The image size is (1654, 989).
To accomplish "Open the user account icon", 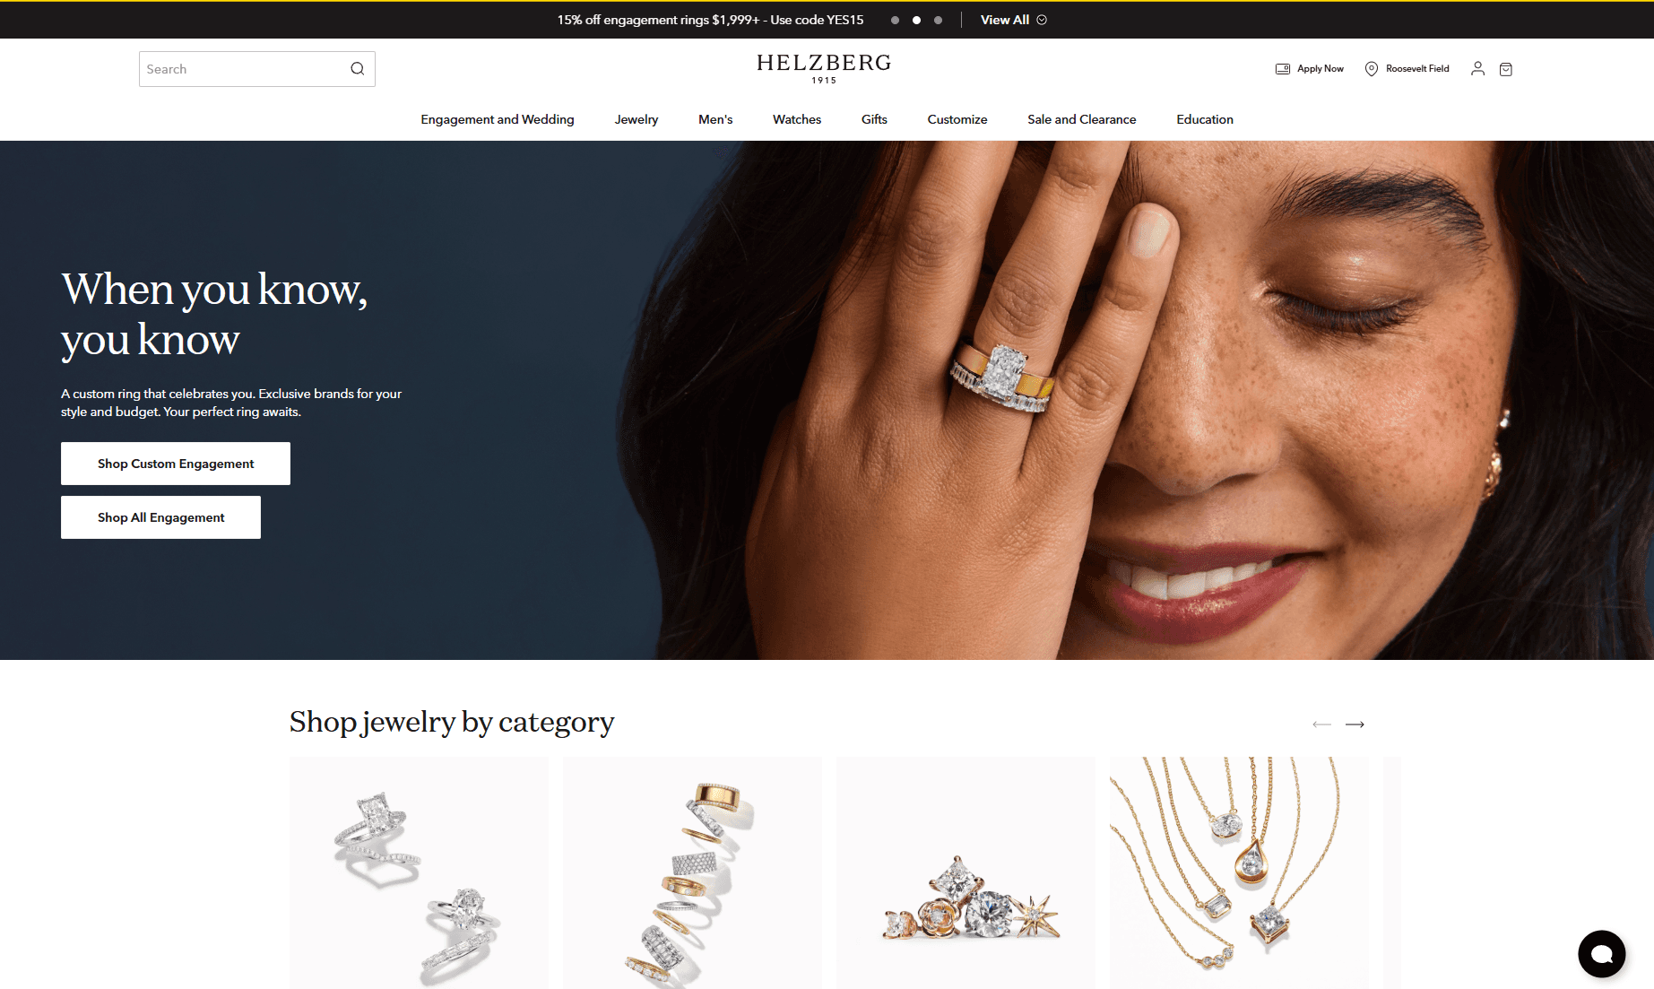I will (1477, 69).
